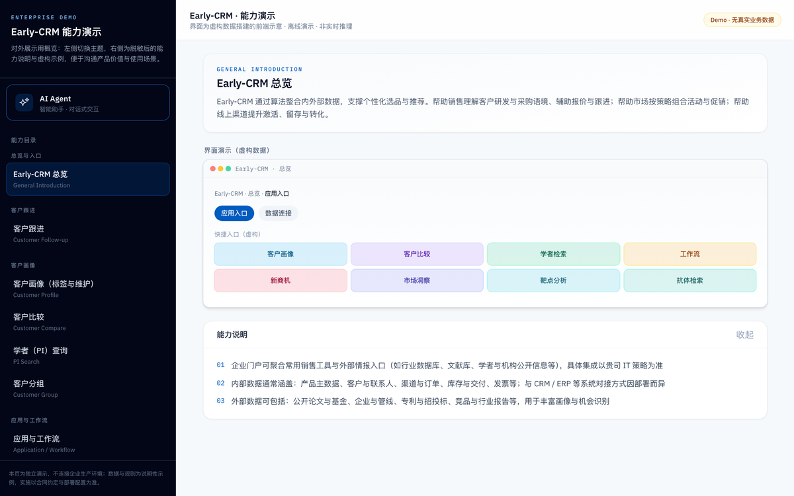This screenshot has width=794, height=496.
Task: Open the 市场洞察 quick entry tile
Action: [x=417, y=280]
